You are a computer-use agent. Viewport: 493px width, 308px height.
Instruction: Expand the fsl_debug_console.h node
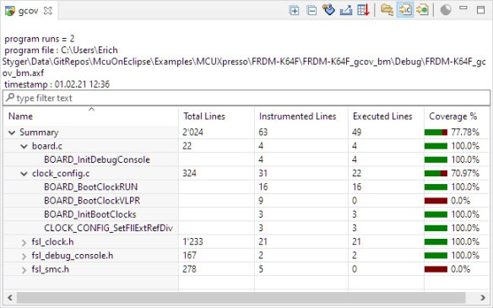coord(24,257)
